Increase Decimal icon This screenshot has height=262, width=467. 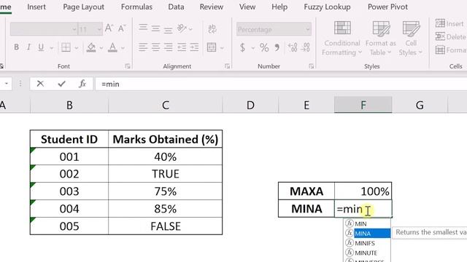coord(293,47)
